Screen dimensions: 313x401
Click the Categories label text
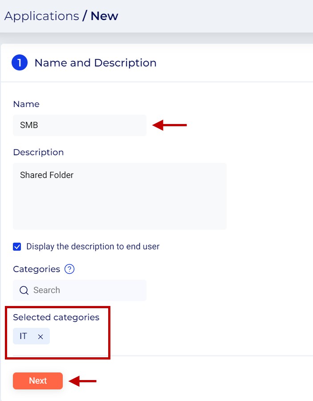(37, 269)
